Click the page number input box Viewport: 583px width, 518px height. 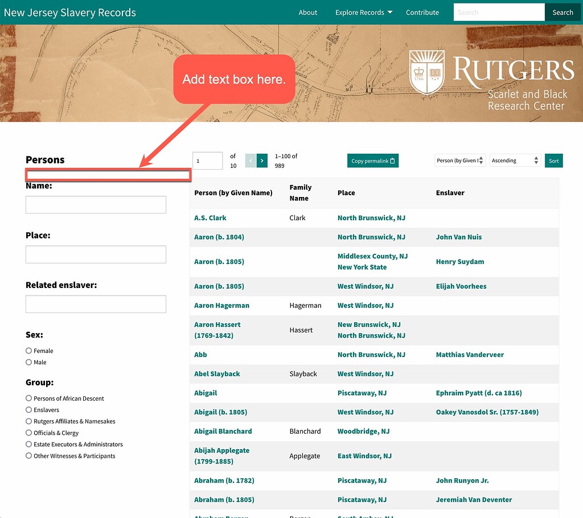(207, 161)
